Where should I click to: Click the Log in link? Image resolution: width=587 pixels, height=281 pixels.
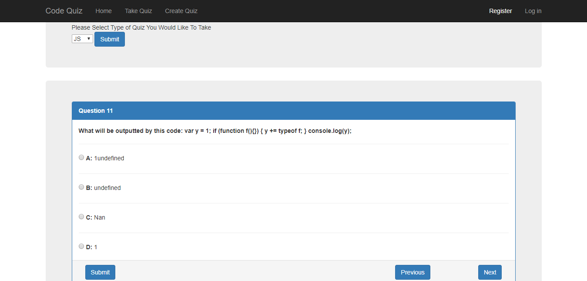click(x=533, y=11)
